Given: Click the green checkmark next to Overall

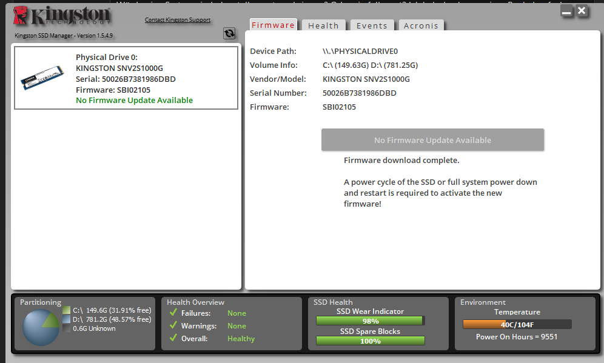Looking at the screenshot, I should click(173, 338).
